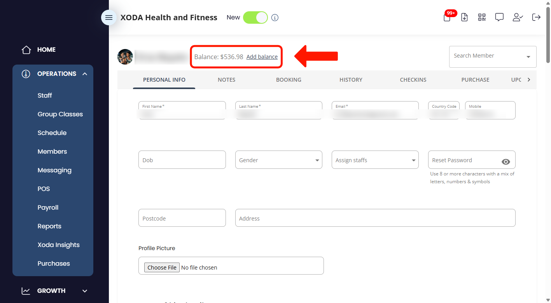Click the Add balance link

click(262, 57)
